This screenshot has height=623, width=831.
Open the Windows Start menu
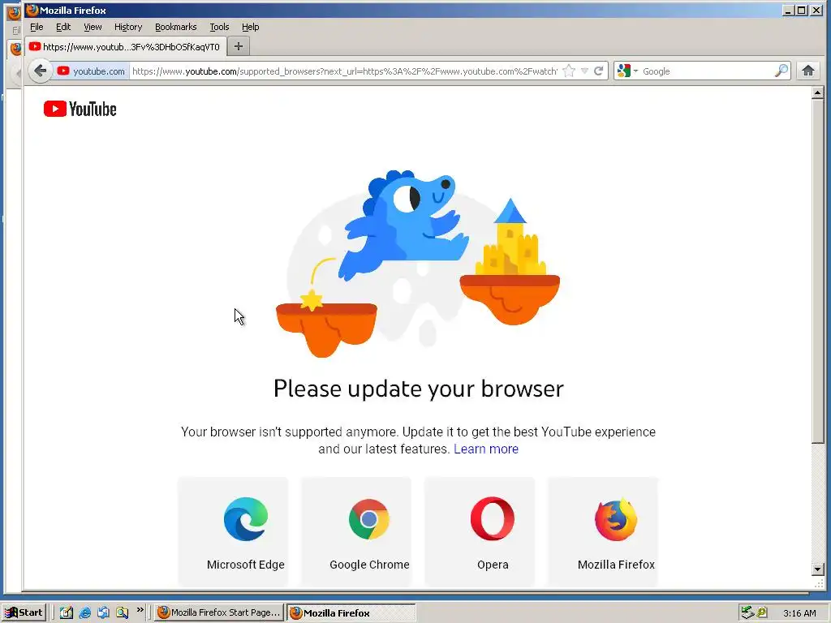click(24, 612)
